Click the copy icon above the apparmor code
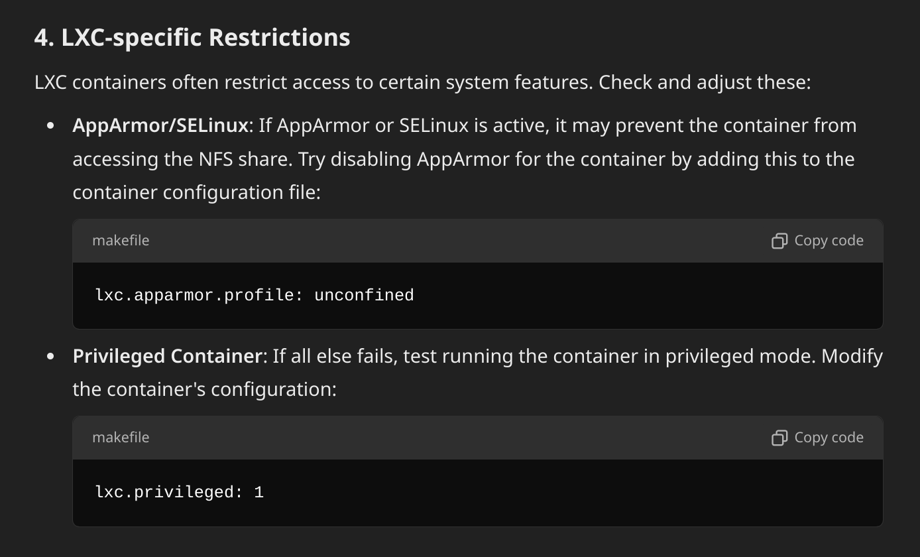Viewport: 920px width, 557px height. coord(779,241)
